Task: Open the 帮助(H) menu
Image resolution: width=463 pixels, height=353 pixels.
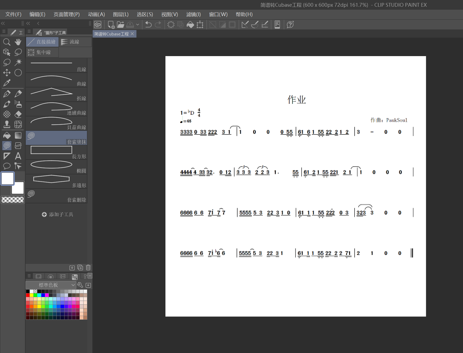Action: (x=244, y=14)
